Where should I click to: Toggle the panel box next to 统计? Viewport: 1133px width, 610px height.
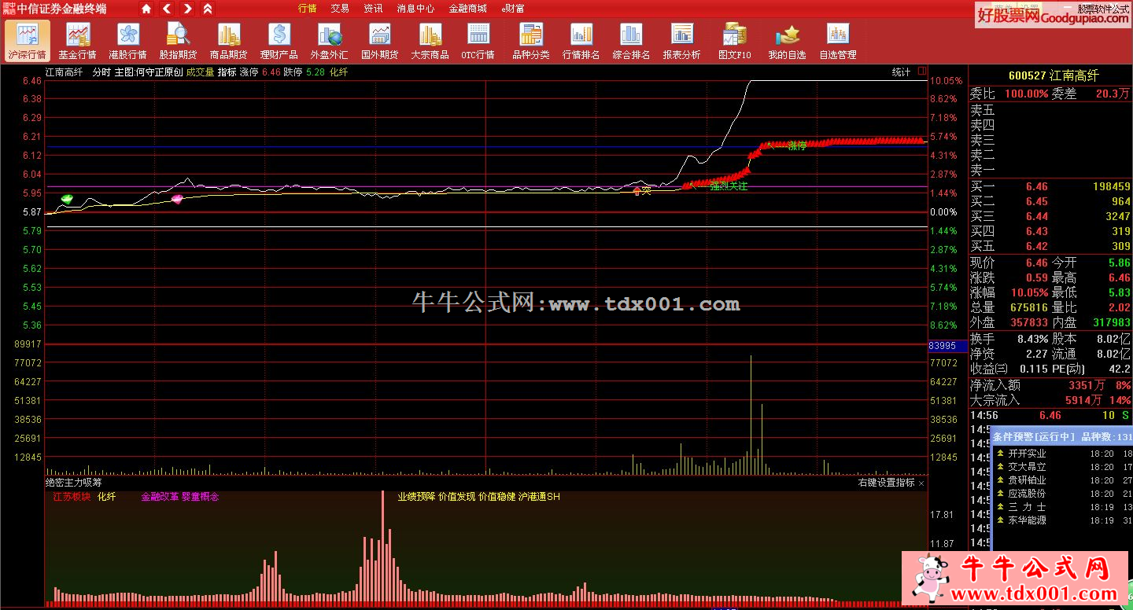[921, 72]
